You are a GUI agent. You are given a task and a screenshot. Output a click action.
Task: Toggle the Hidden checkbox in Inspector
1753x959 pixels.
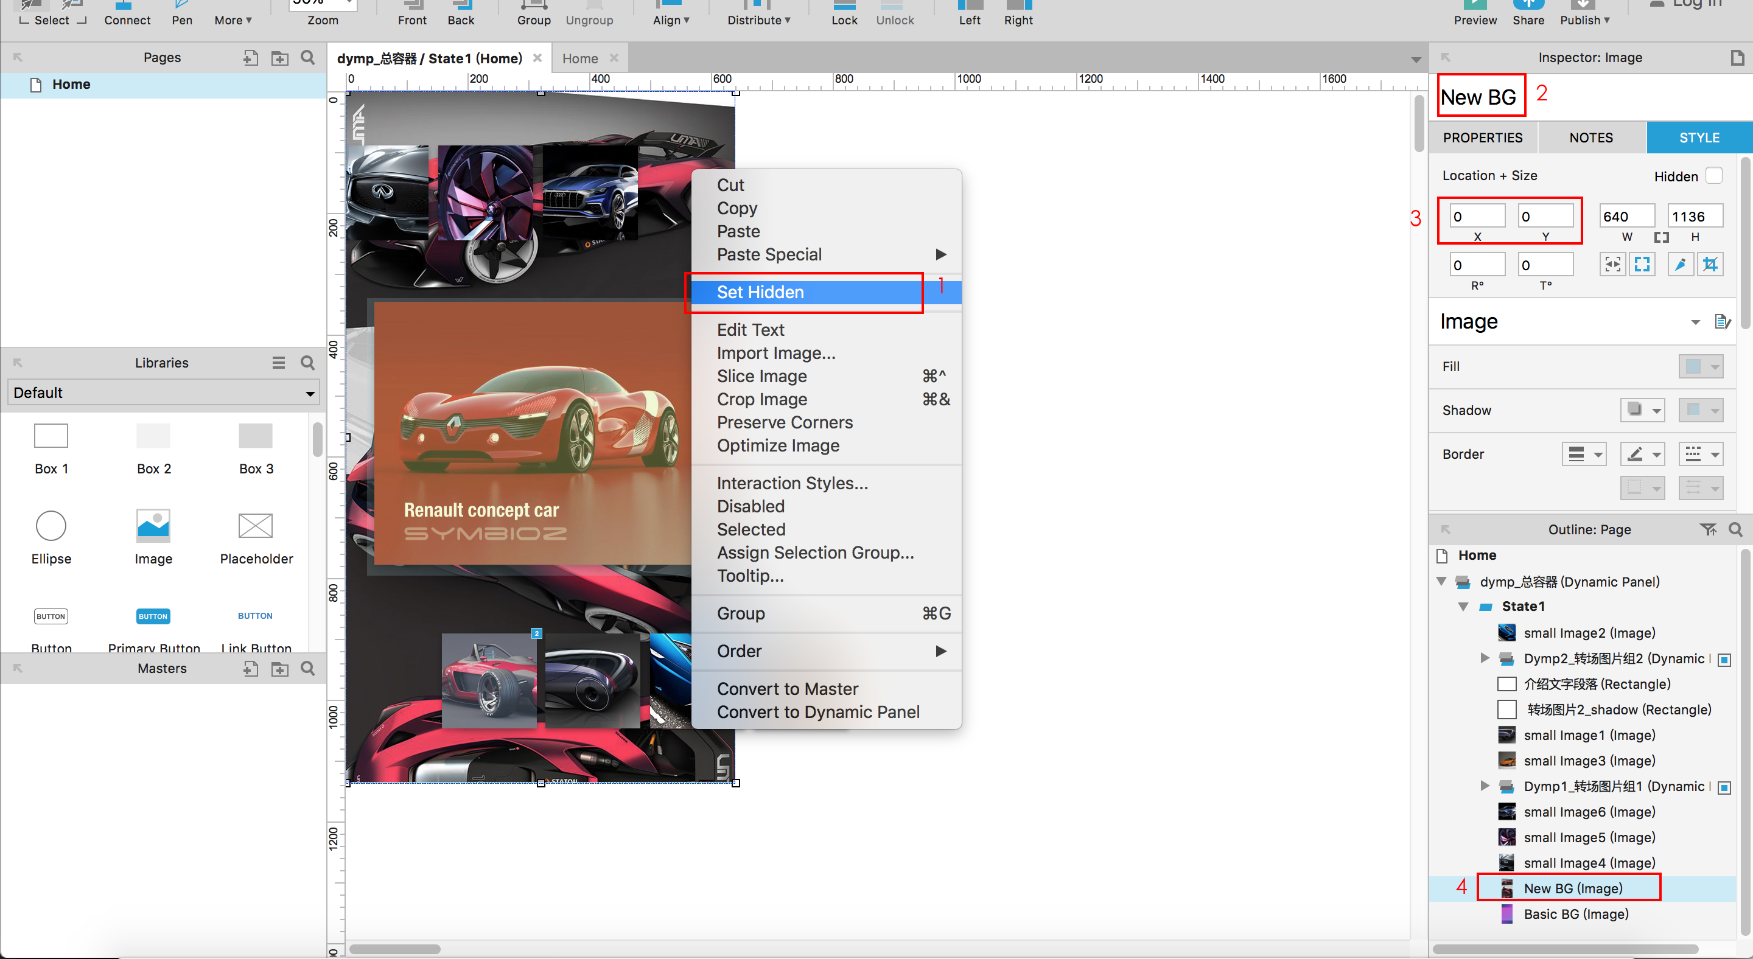[1713, 175]
